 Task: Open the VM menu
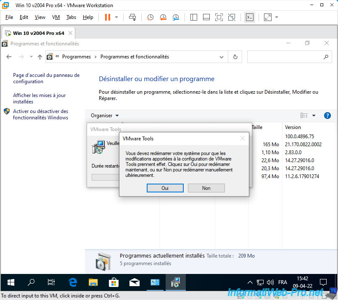click(x=56, y=17)
